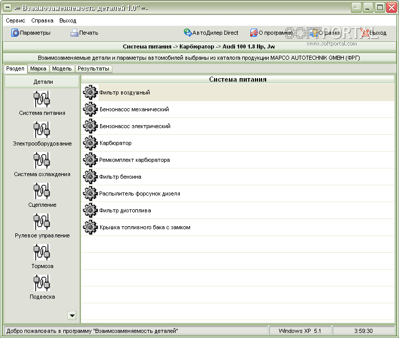Select the Фильтр дизтоплива row text
399x338 pixels.
click(125, 210)
